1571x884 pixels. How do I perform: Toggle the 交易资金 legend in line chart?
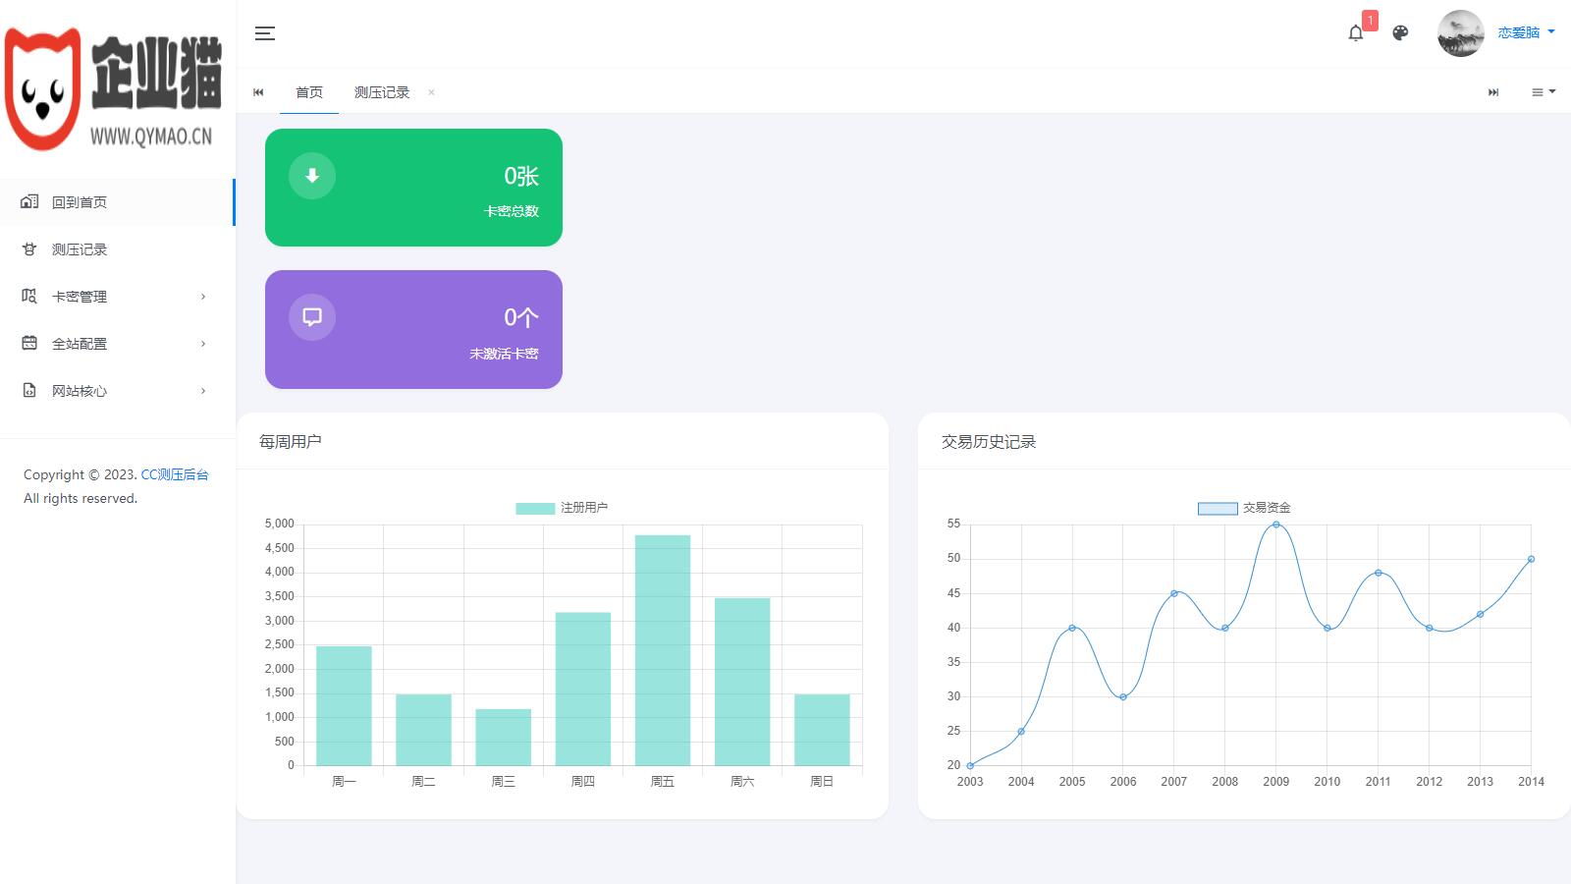(x=1244, y=508)
